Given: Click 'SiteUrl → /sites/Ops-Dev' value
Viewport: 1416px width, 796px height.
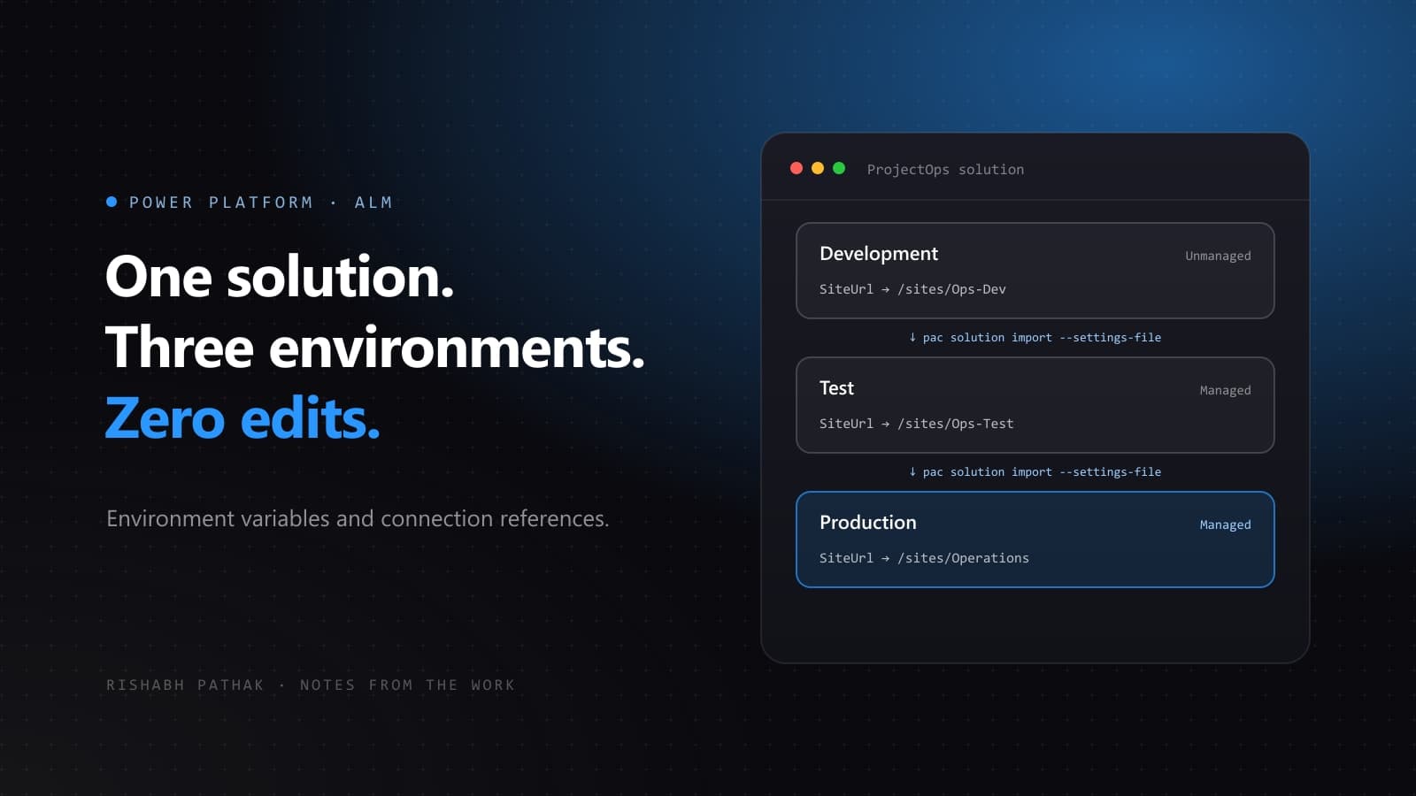Looking at the screenshot, I should 912,289.
